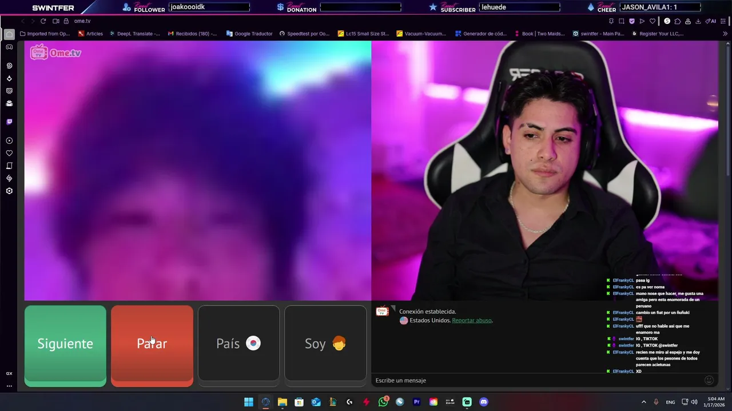
Task: Click the AI icon in browser toolbar
Action: pos(711,21)
